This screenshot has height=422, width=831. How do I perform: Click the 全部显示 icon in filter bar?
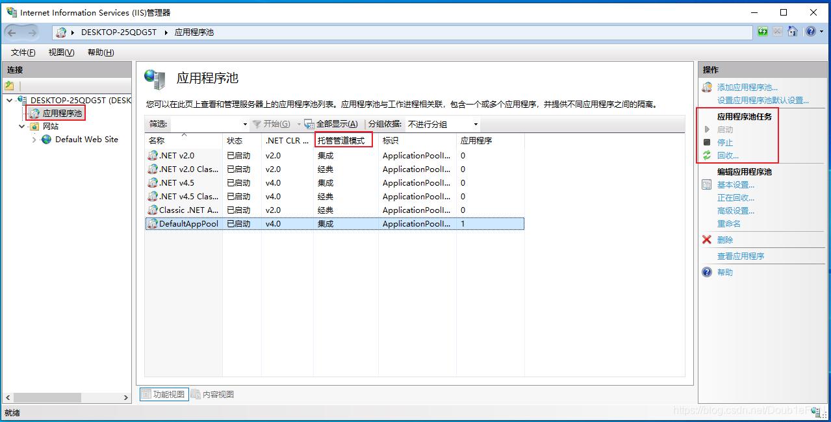click(309, 124)
